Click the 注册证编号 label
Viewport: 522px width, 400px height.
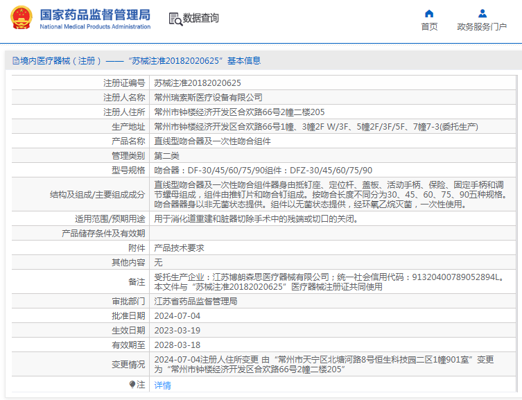tap(124, 83)
